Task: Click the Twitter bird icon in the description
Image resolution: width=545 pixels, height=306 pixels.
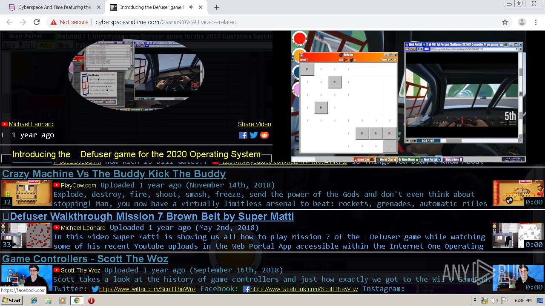Action: tap(95, 289)
